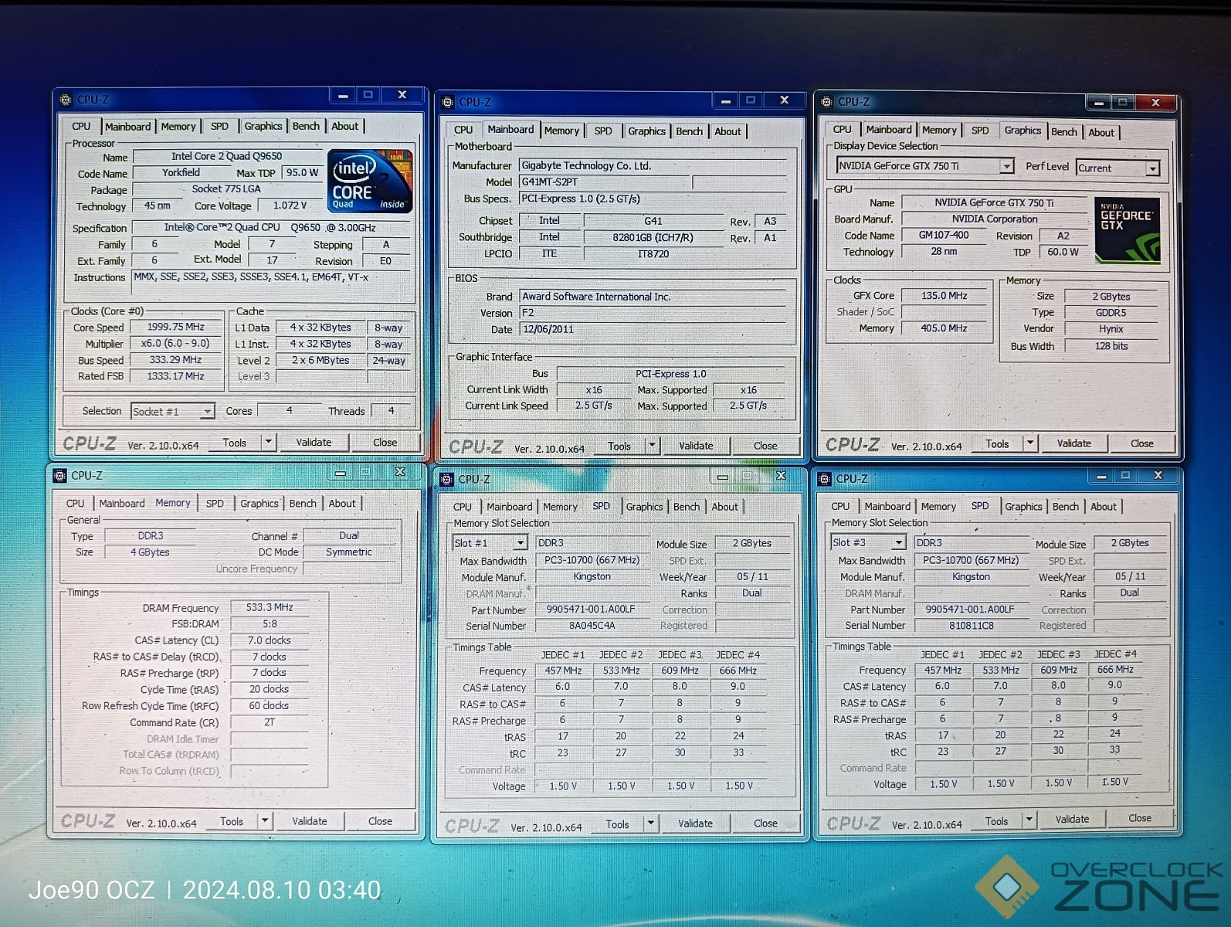Expand the Tools arrow in the Slot #1 window
This screenshot has width=1231, height=927.
[x=650, y=823]
